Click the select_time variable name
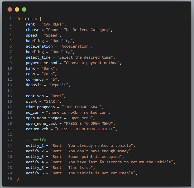194x188 pixels. (38, 57)
